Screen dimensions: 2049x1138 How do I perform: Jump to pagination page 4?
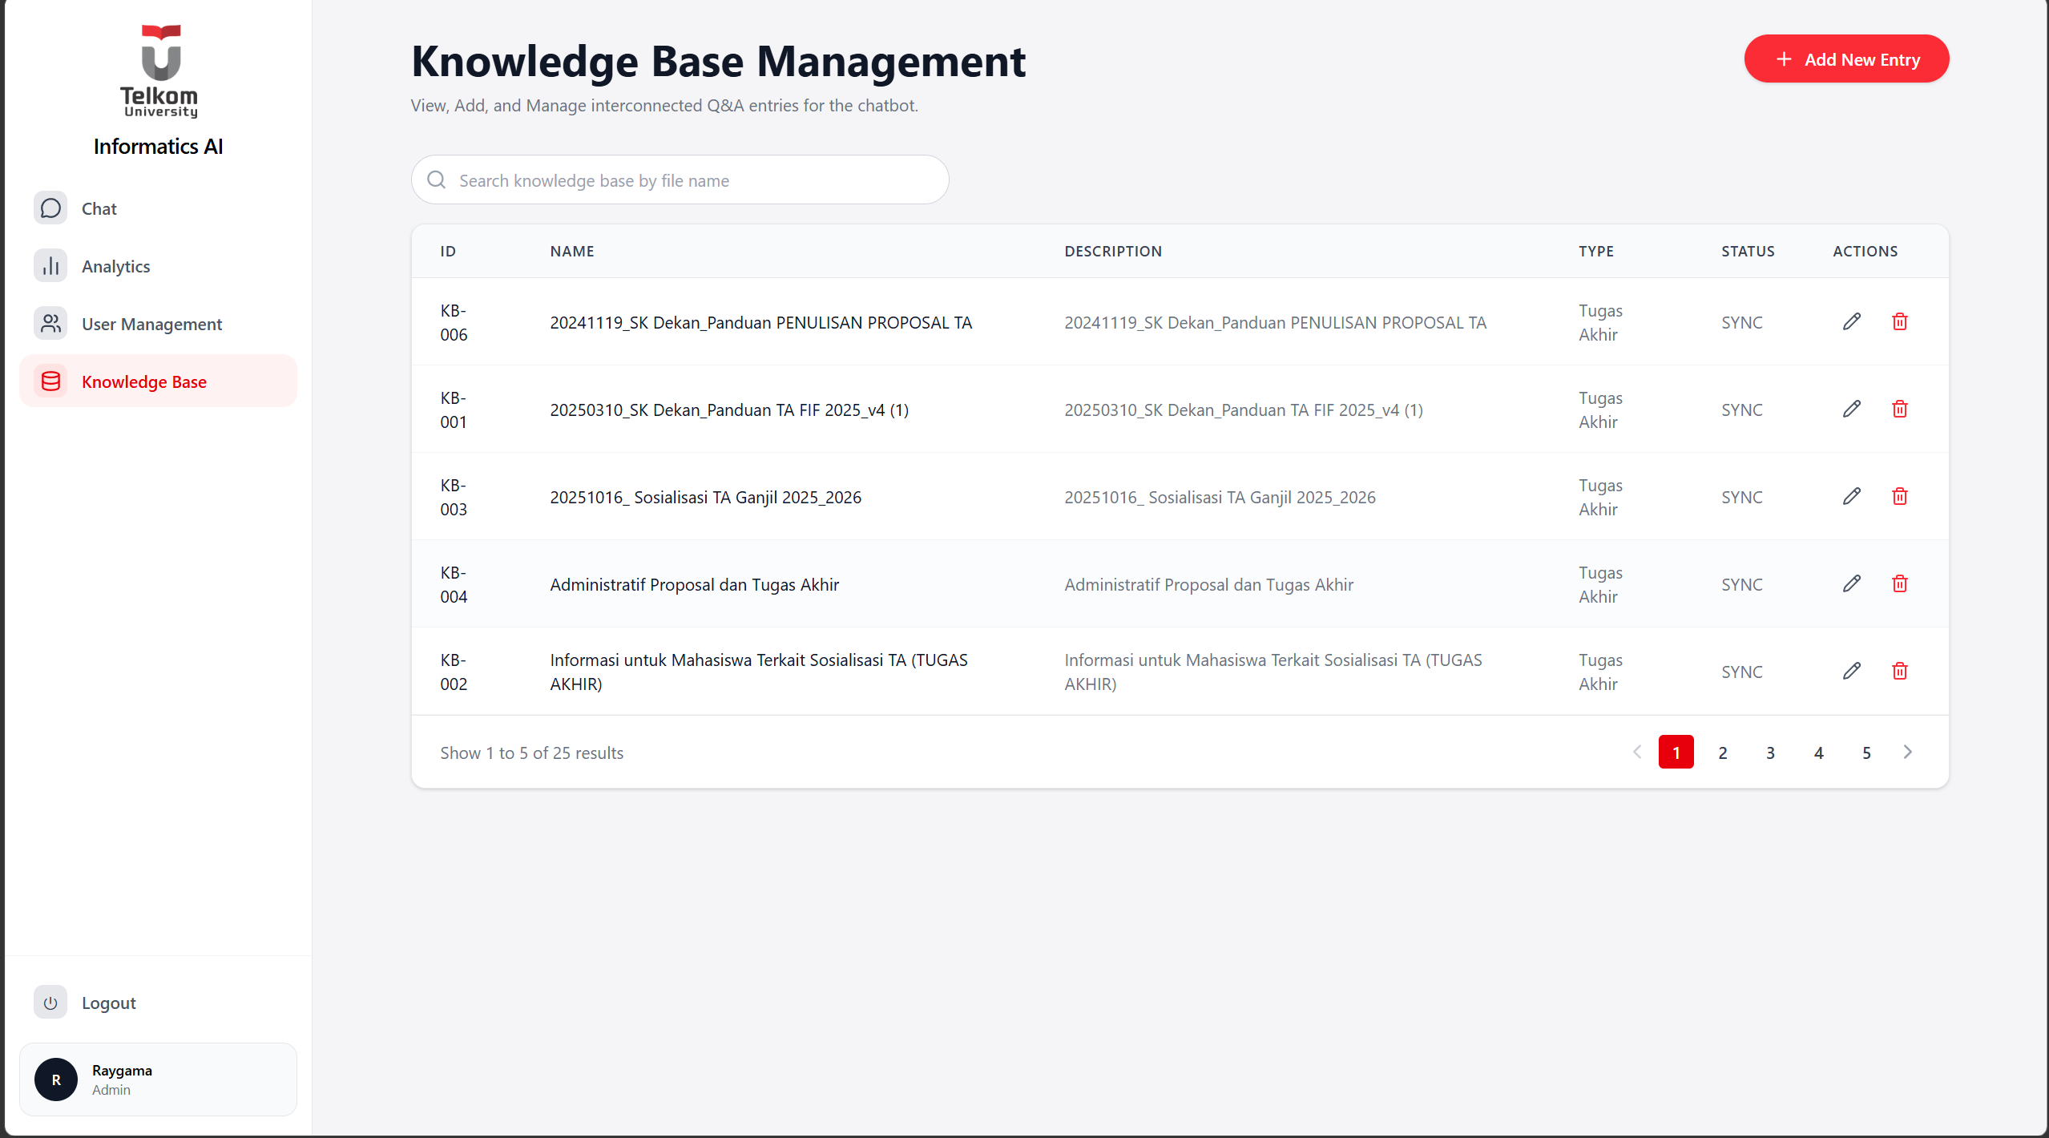[1819, 752]
